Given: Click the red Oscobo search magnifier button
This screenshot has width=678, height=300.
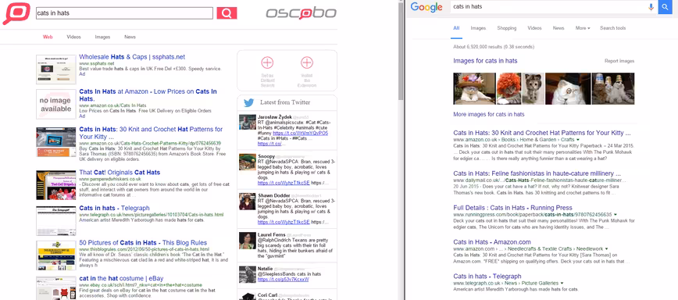Looking at the screenshot, I should coord(227,13).
